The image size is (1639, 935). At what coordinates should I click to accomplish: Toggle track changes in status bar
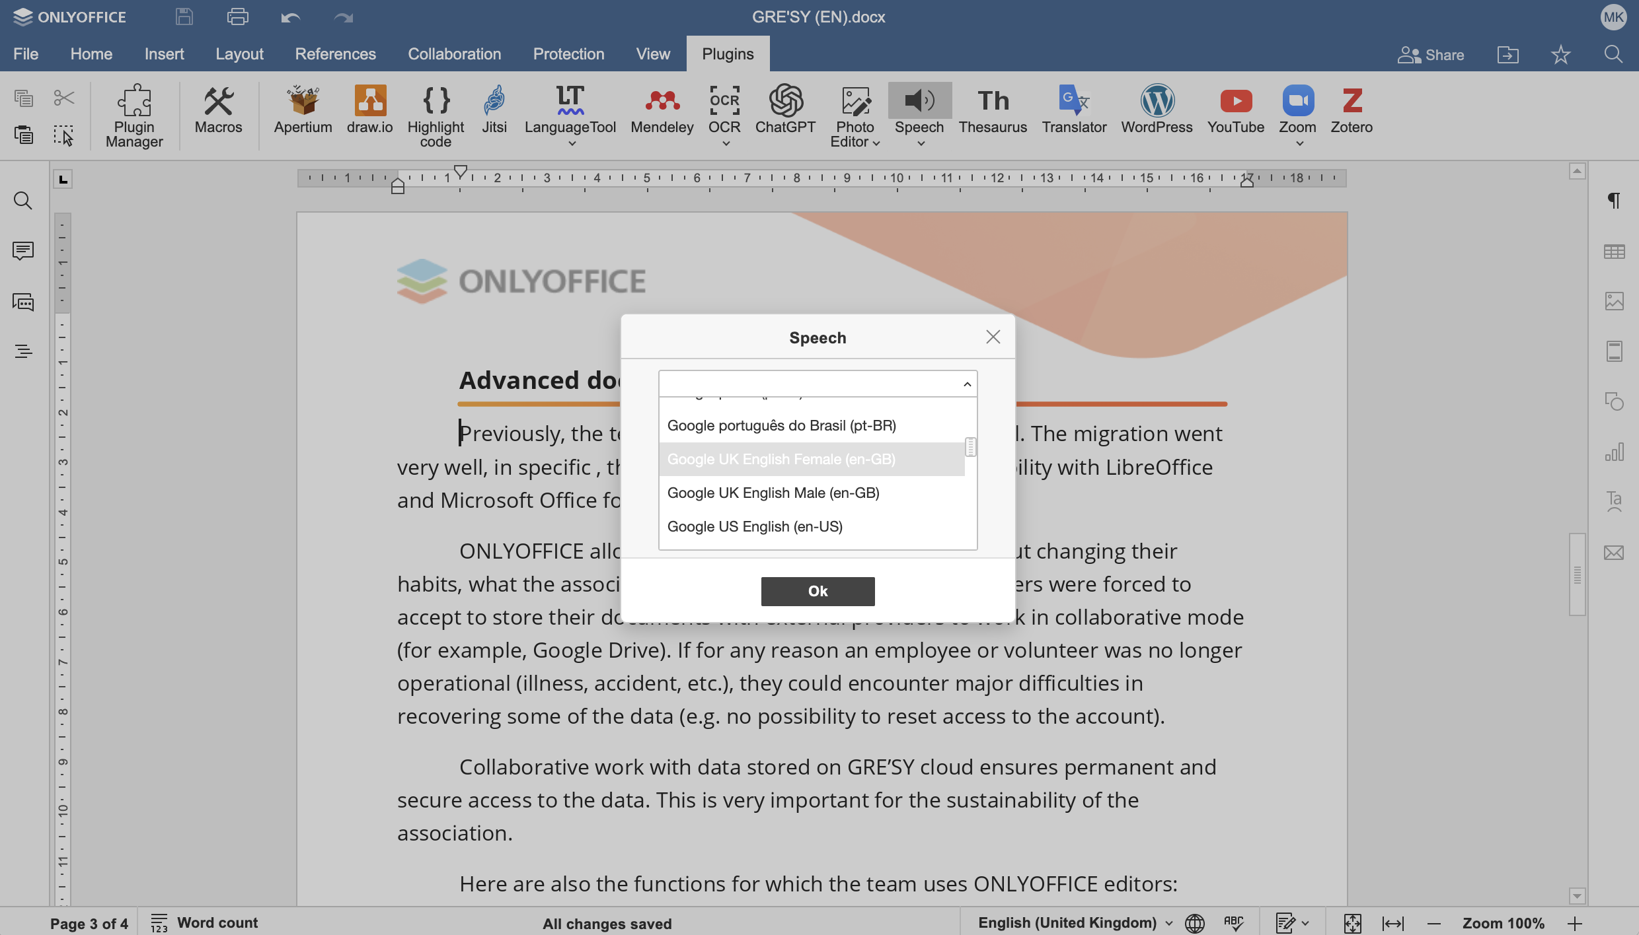pos(1285,923)
